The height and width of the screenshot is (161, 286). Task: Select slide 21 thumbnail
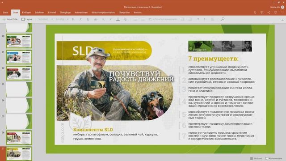[x=19, y=57]
